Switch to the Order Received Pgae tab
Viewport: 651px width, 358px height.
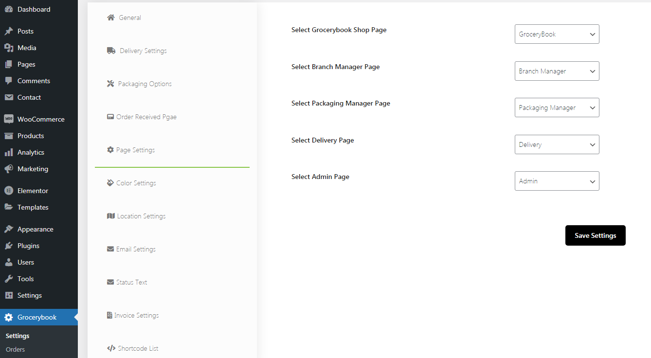tap(146, 117)
